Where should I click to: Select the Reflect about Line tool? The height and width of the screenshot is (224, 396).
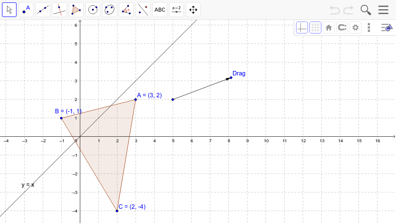pyautogui.click(x=143, y=10)
